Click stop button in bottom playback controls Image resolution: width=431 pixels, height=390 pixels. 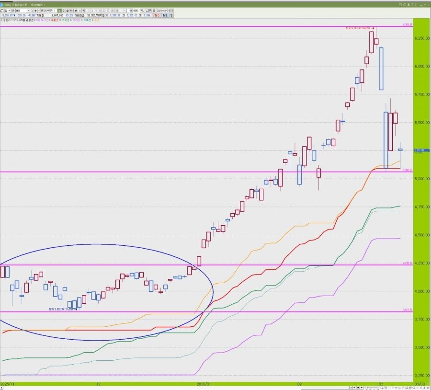click(x=358, y=388)
